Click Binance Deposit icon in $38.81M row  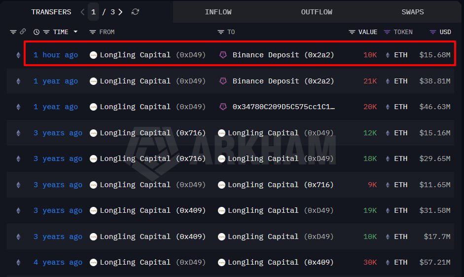(223, 81)
